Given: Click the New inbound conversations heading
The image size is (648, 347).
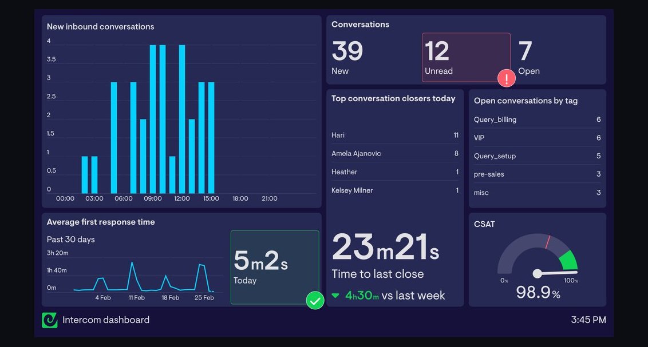Looking at the screenshot, I should [100, 26].
